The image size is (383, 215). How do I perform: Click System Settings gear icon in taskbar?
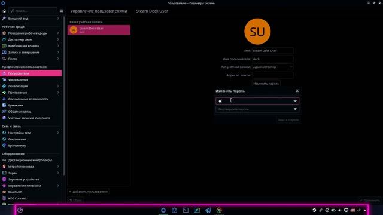(x=163, y=210)
